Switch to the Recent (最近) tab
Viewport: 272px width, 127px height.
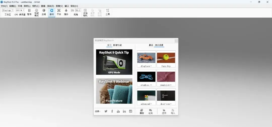pos(151,45)
